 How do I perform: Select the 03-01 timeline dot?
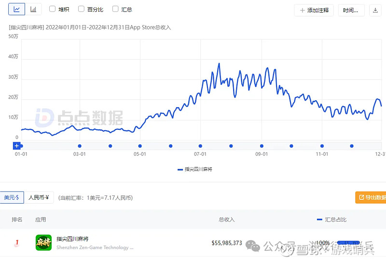coord(80,146)
